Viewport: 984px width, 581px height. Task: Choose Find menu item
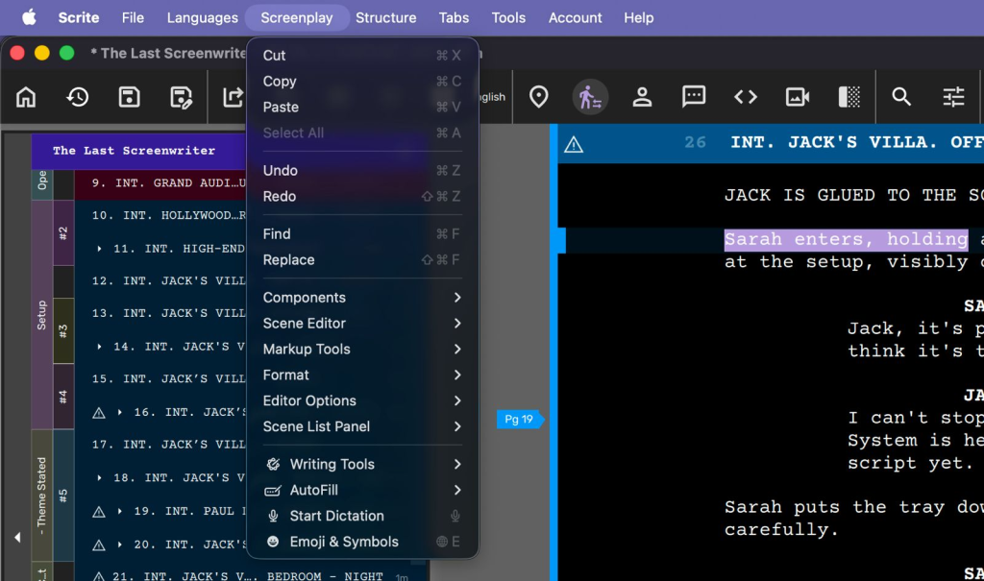tap(362, 233)
